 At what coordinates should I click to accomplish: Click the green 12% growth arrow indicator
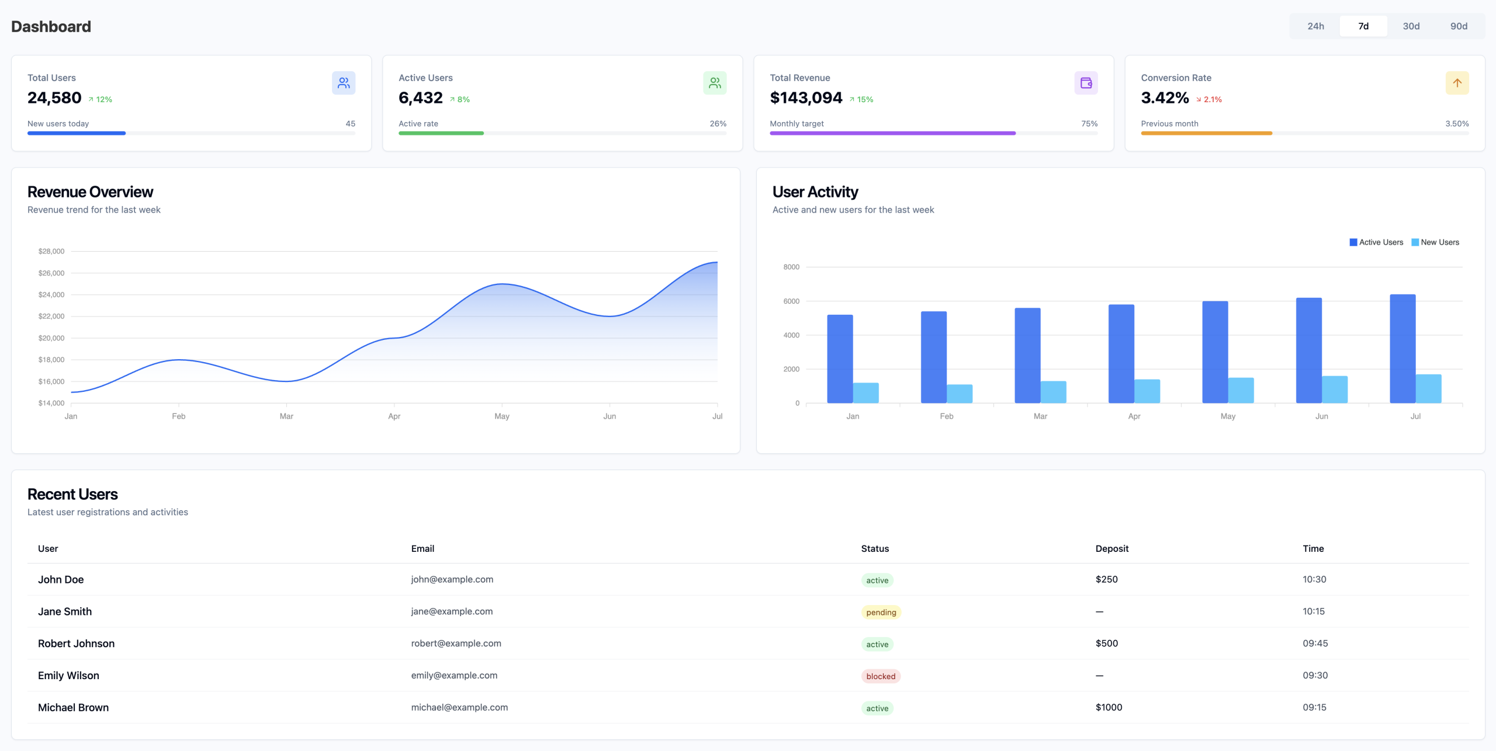(x=101, y=99)
